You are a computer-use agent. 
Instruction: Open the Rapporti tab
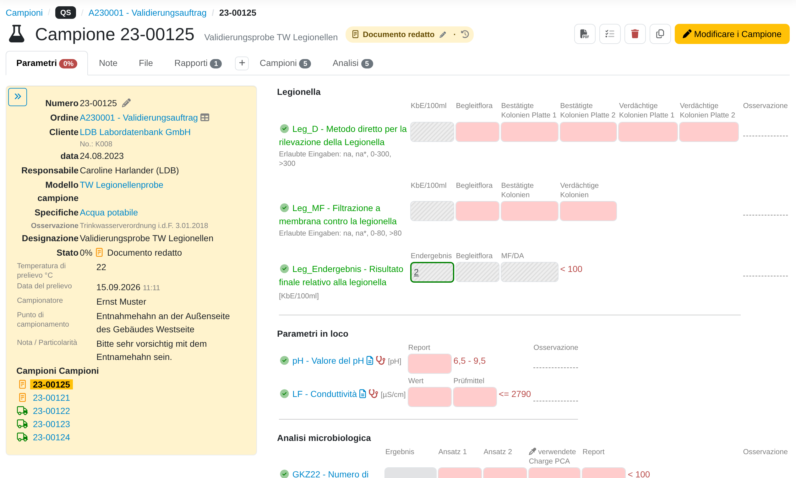[198, 63]
